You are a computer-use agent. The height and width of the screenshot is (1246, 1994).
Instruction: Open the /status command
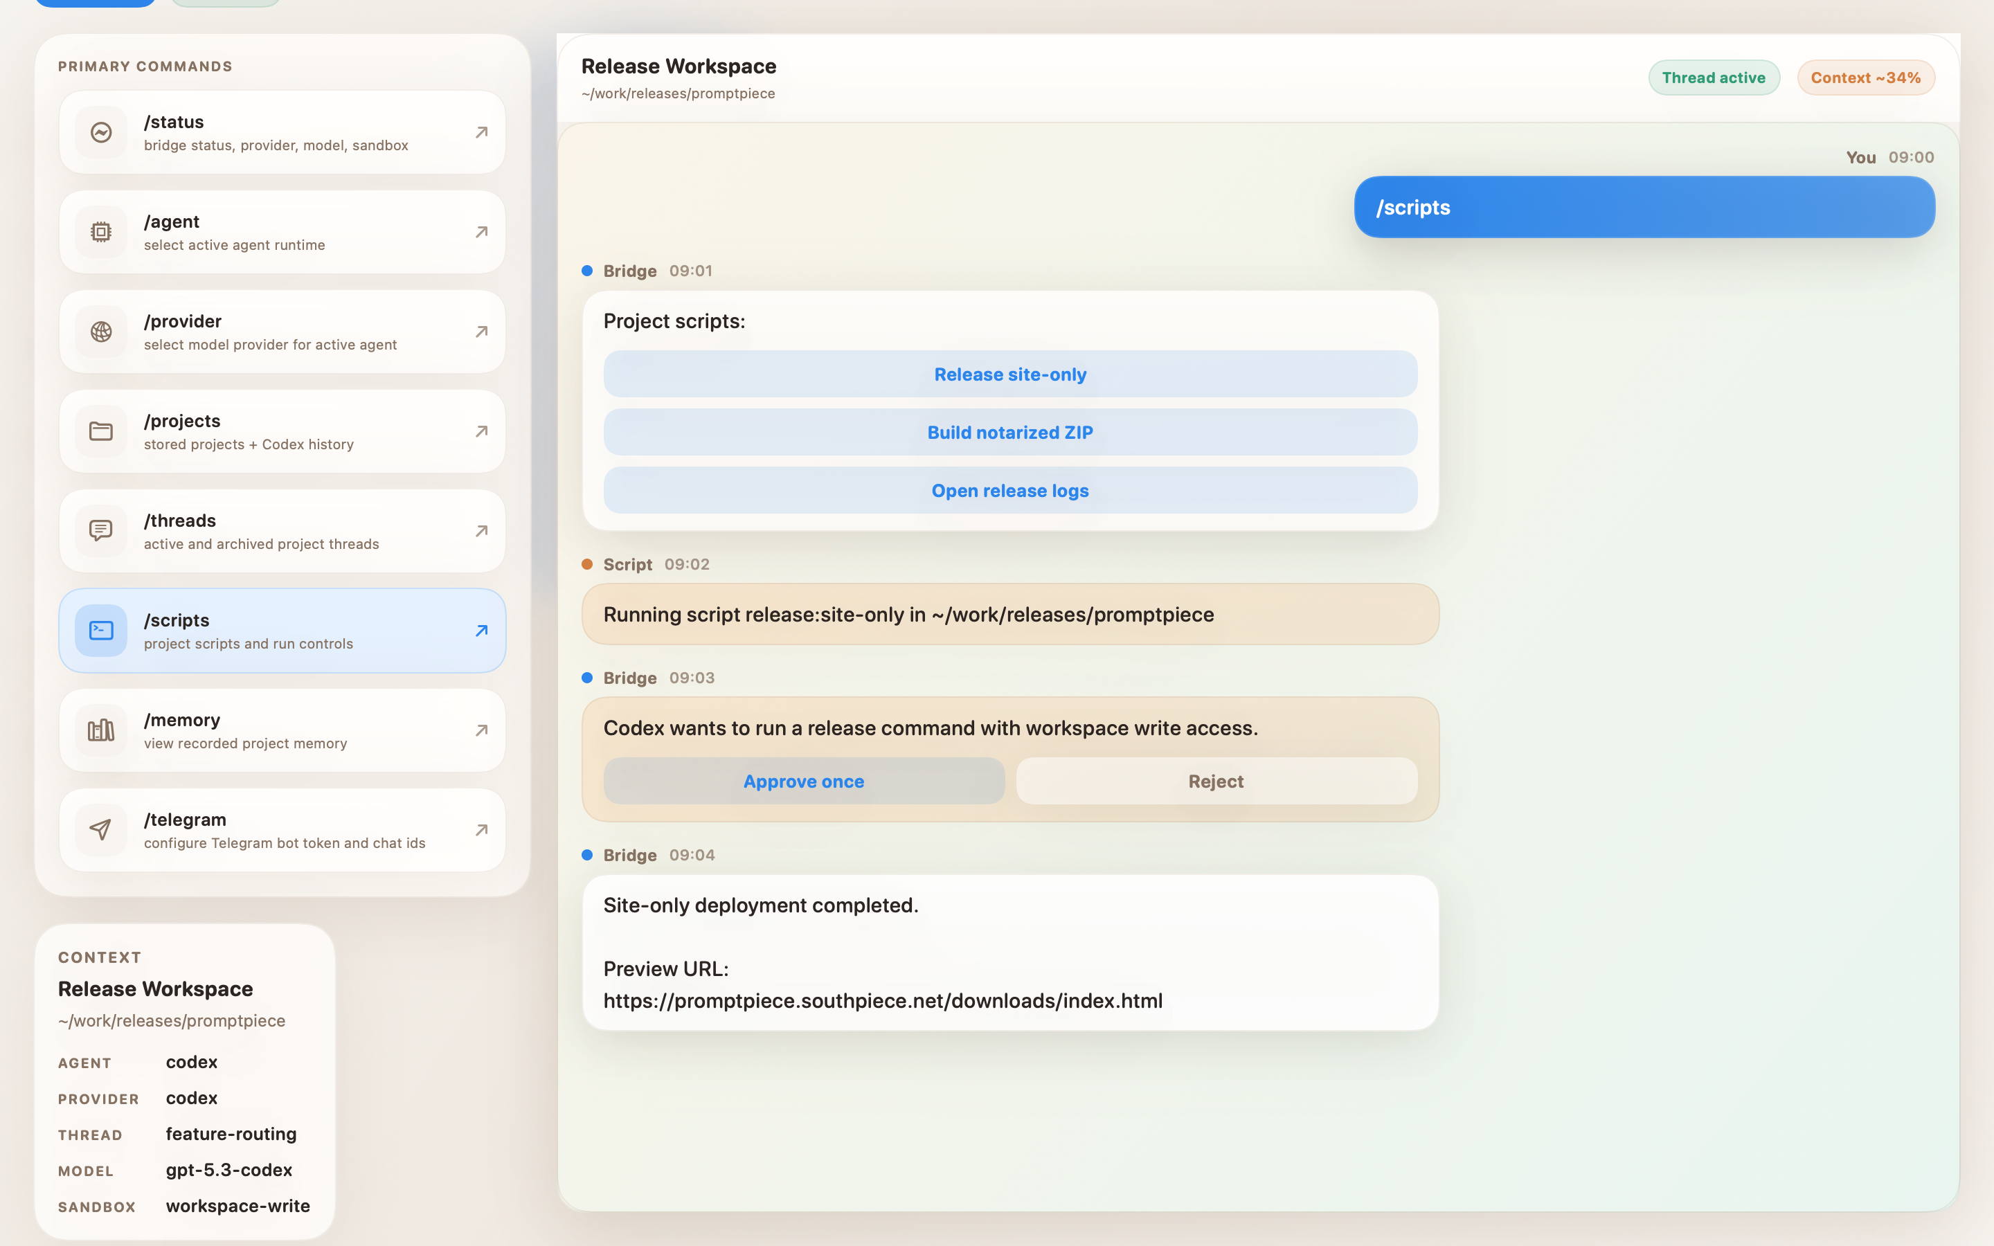click(282, 132)
